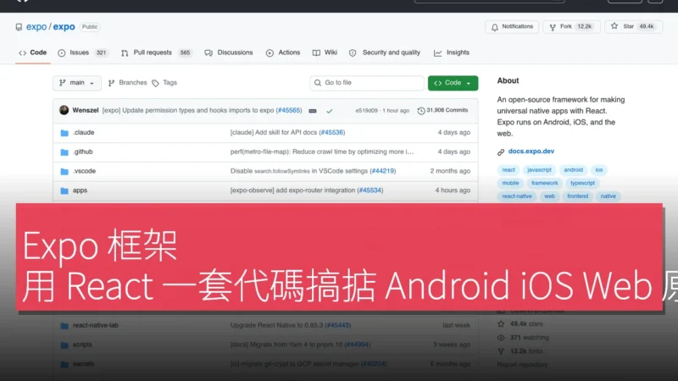
Task: Open the .github folder
Action: pyautogui.click(x=82, y=152)
